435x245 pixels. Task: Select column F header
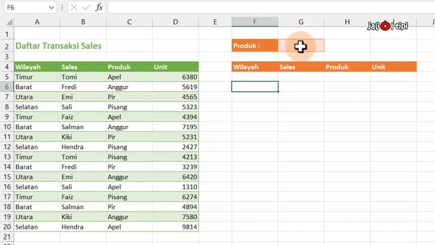pyautogui.click(x=255, y=22)
